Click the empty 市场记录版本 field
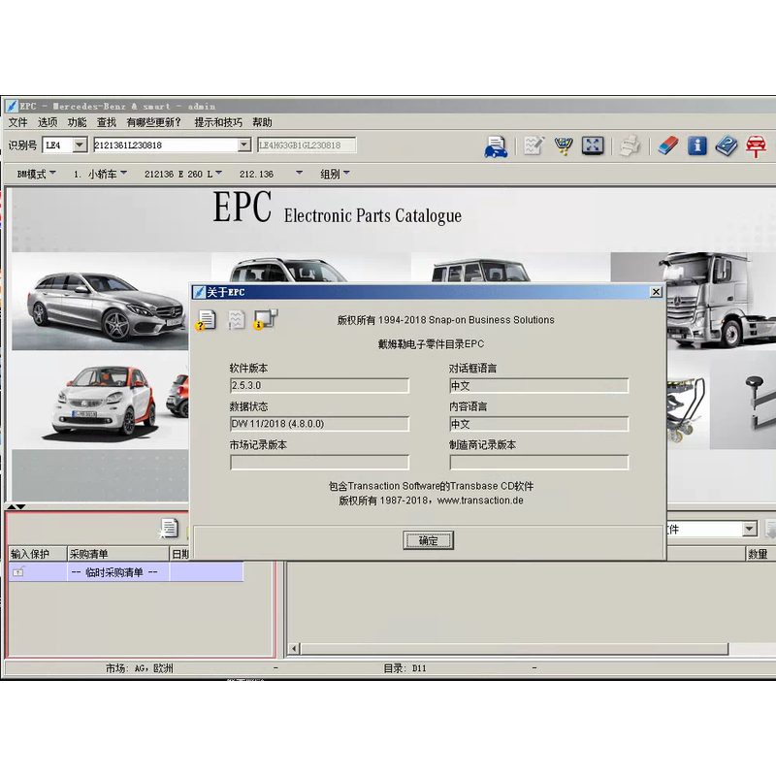Screen dimensions: 776x776 pos(320,463)
